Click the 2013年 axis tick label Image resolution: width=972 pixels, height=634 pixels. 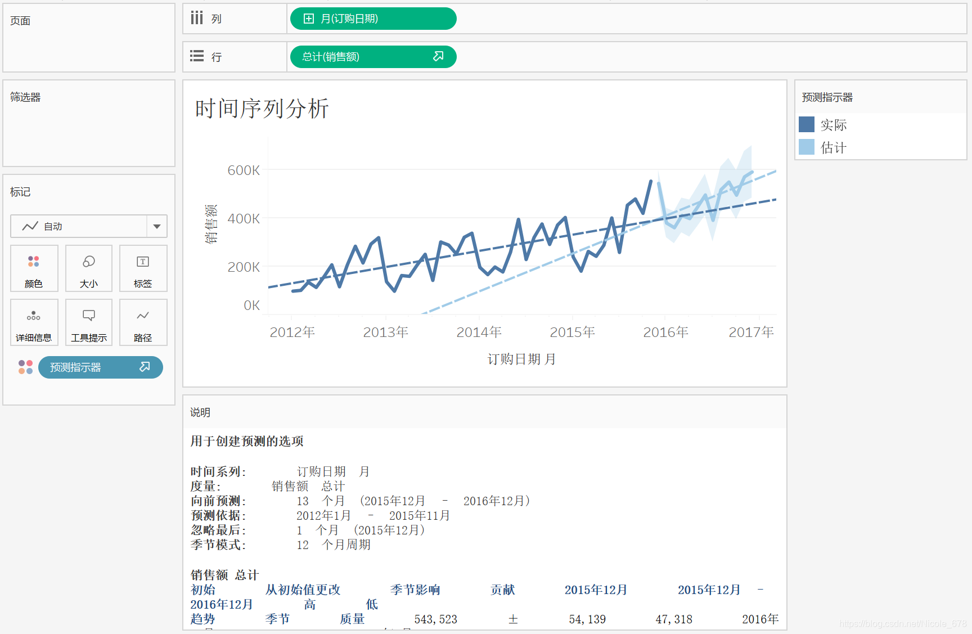pyautogui.click(x=386, y=332)
